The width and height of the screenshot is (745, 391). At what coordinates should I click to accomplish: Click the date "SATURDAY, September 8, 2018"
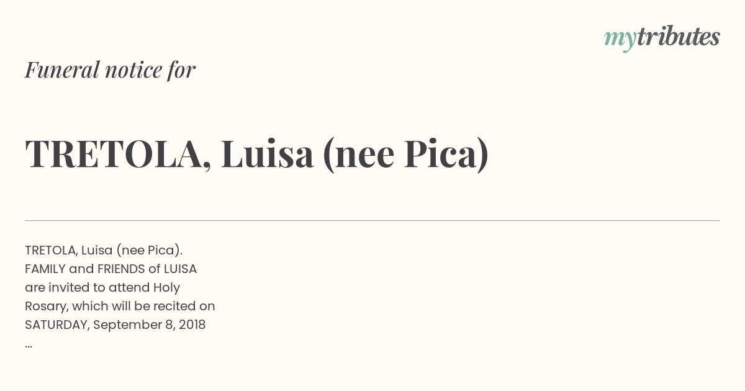click(x=115, y=325)
